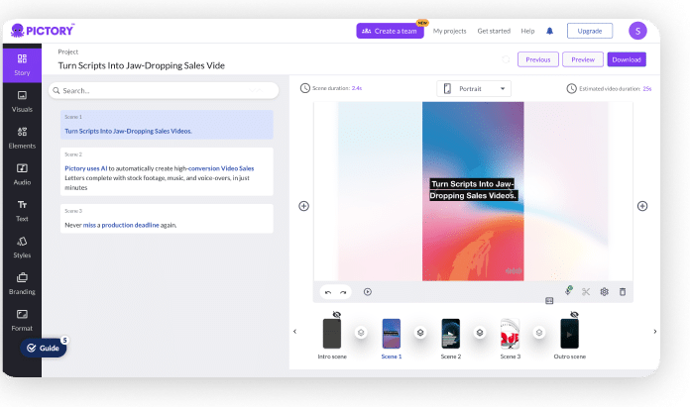Open the Branding panel

(22, 284)
